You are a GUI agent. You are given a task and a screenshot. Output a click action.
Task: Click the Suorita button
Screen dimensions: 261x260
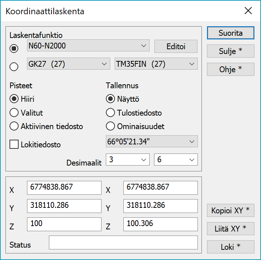point(230,33)
